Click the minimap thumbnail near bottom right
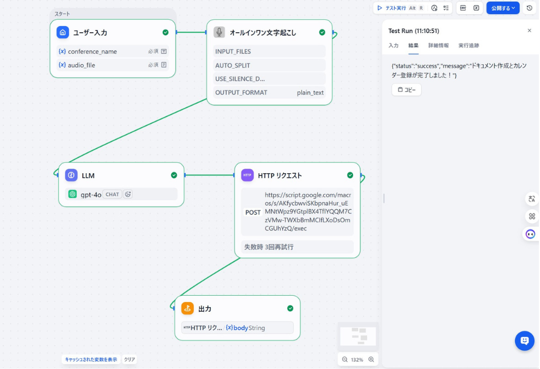540x369 pixels. [358, 336]
